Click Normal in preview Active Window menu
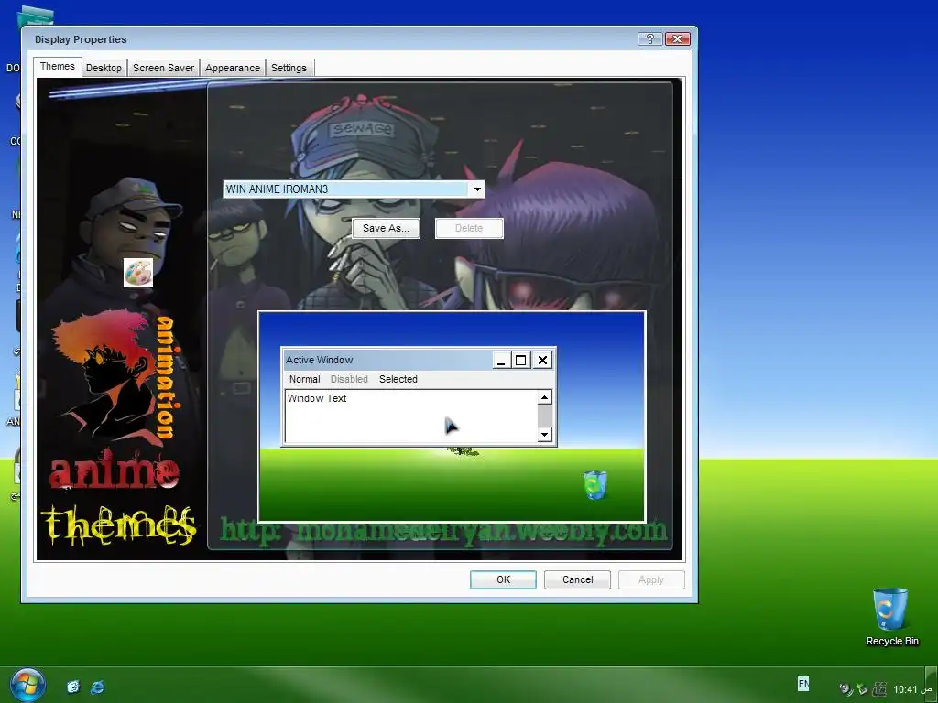Image resolution: width=938 pixels, height=703 pixels. pos(304,379)
